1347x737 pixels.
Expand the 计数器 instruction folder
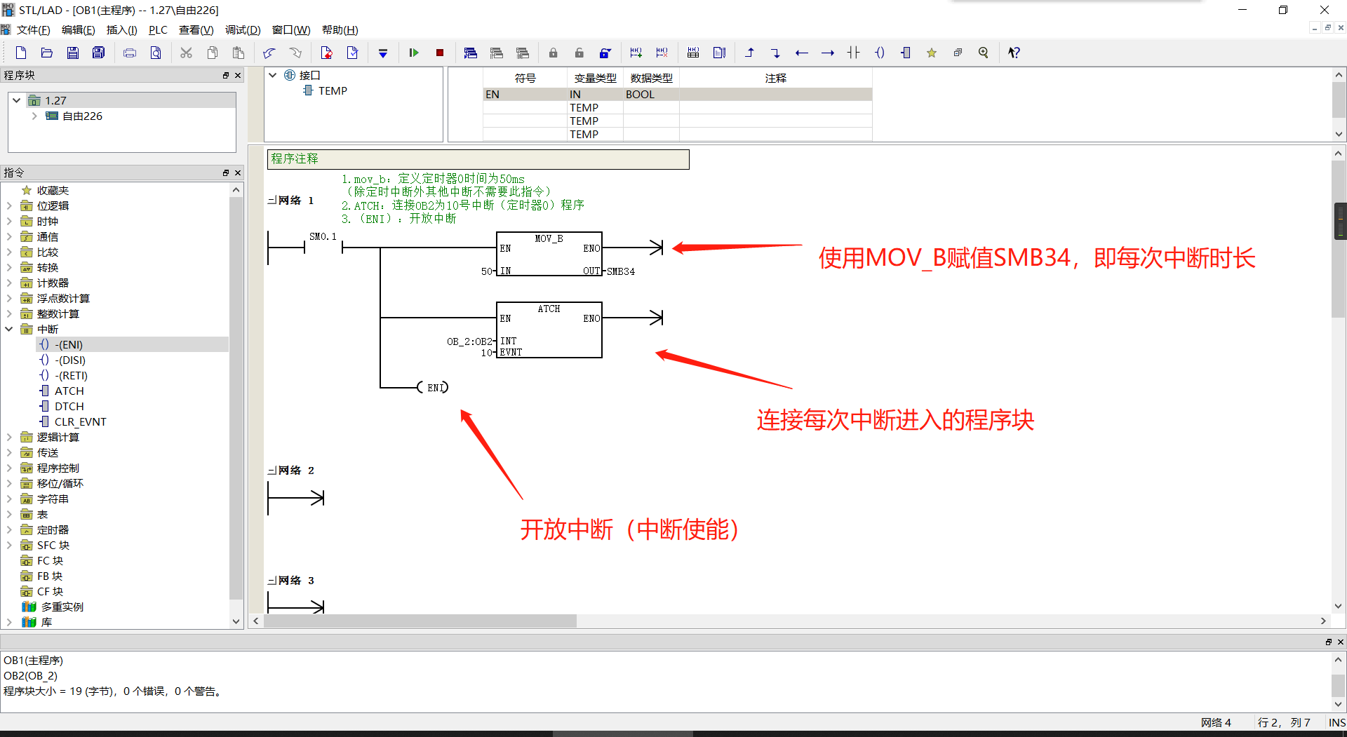pos(9,283)
